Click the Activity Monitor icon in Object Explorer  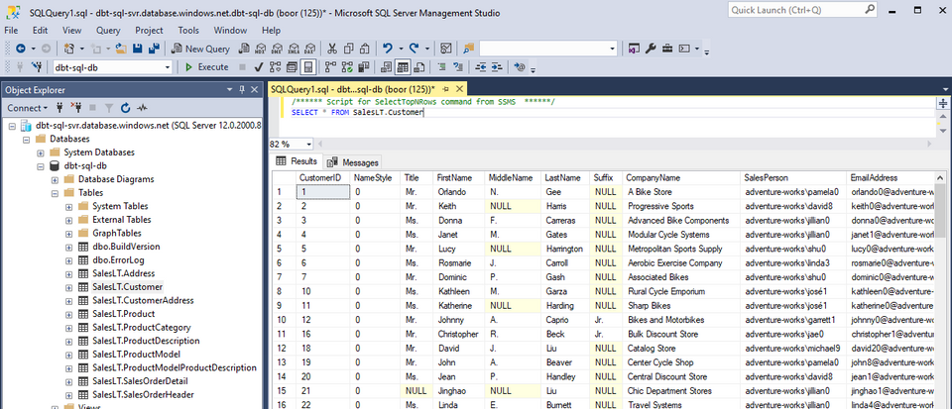[143, 107]
